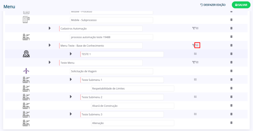Toggle the Teste Submenu 3 arrow
253x131 pixels.
coord(71,114)
